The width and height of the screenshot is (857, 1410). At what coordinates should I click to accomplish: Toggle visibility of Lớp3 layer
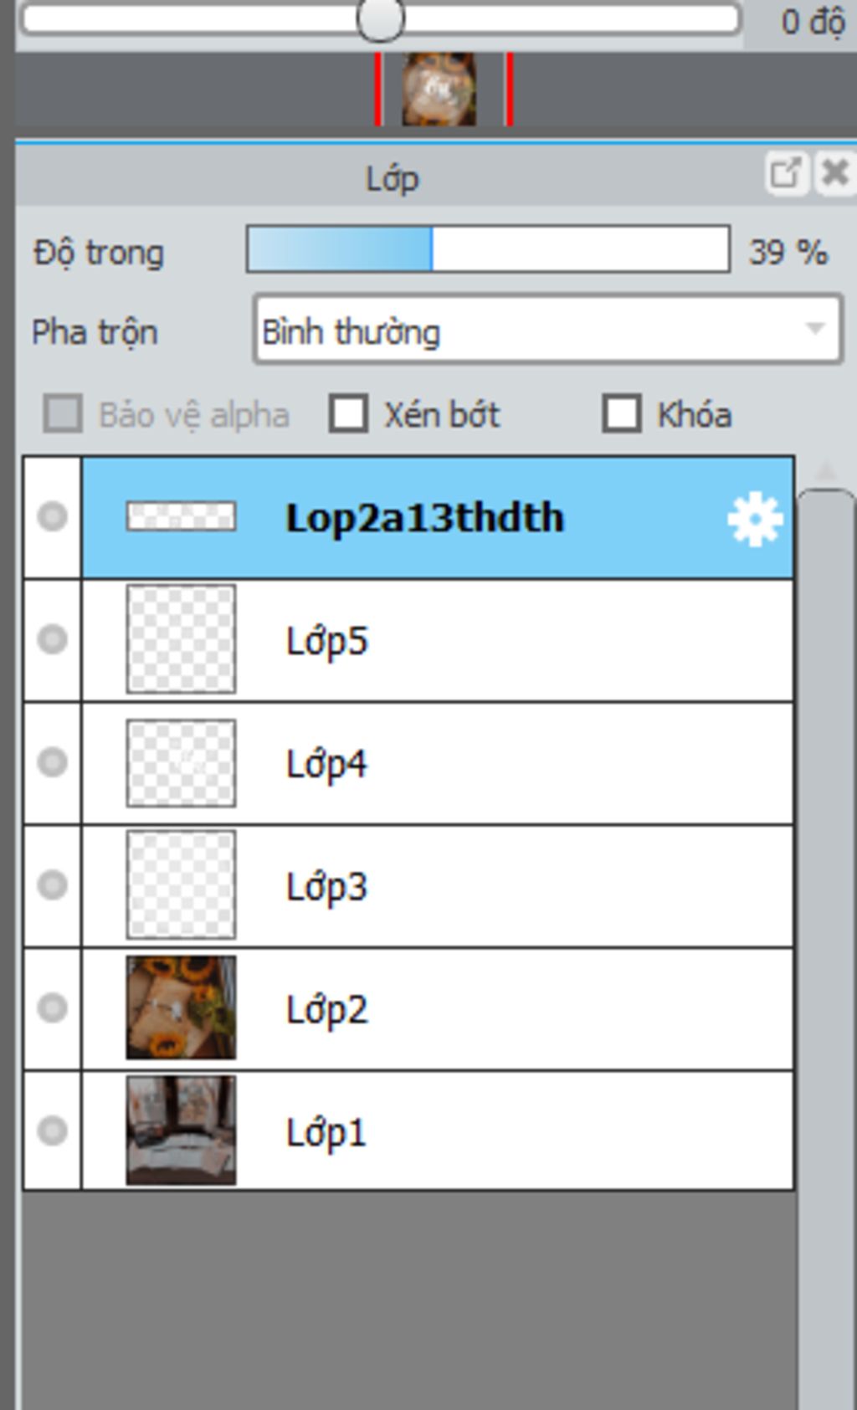tap(53, 885)
